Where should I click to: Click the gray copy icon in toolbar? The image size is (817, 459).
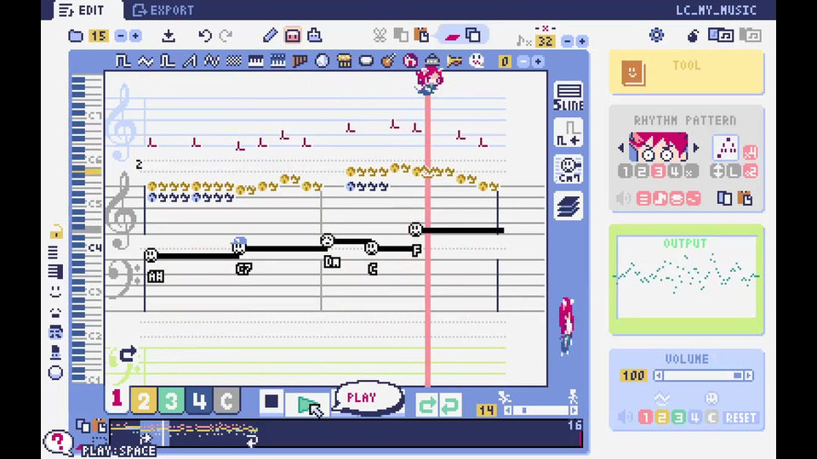click(401, 36)
